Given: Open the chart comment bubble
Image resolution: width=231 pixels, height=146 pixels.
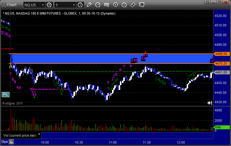Looking at the screenshot, I should 142,5.
